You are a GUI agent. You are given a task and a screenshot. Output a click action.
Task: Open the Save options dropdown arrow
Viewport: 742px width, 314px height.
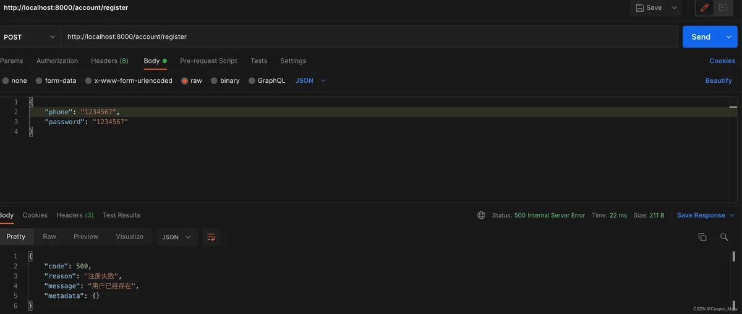[x=675, y=8]
